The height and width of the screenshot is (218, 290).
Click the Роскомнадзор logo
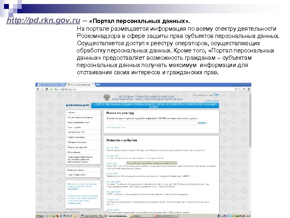pos(78,105)
